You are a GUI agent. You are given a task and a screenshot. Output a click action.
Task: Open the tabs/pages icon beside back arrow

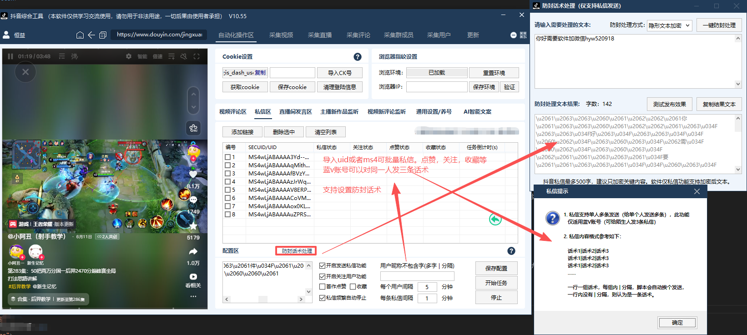103,35
